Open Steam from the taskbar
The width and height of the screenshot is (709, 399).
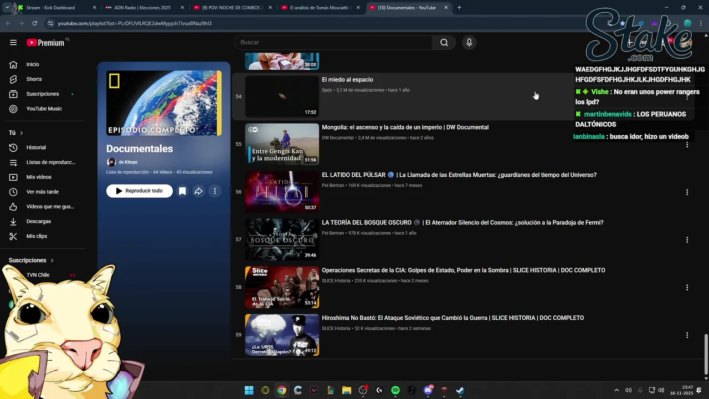tap(460, 390)
